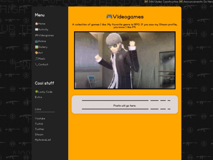The height and width of the screenshot is (160, 213).
Task: Click the 'Site Under Construction' marquee text
Action: coord(163,2)
